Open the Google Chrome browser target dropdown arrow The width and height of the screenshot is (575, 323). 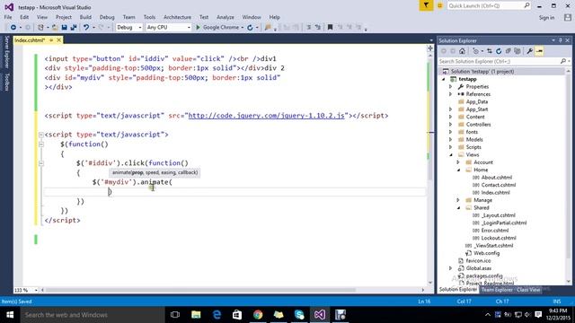[x=242, y=28]
